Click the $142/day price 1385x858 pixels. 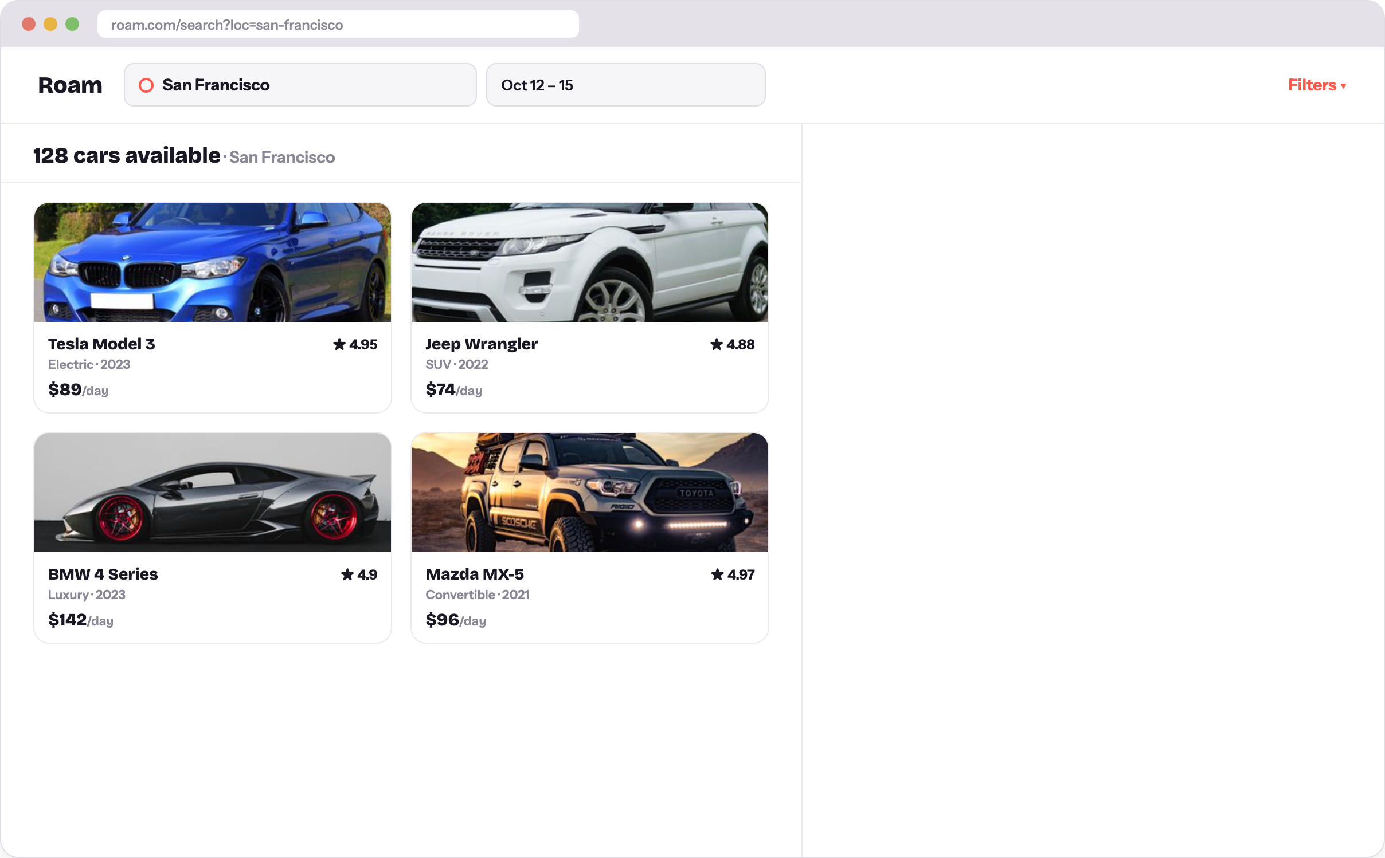click(x=81, y=620)
